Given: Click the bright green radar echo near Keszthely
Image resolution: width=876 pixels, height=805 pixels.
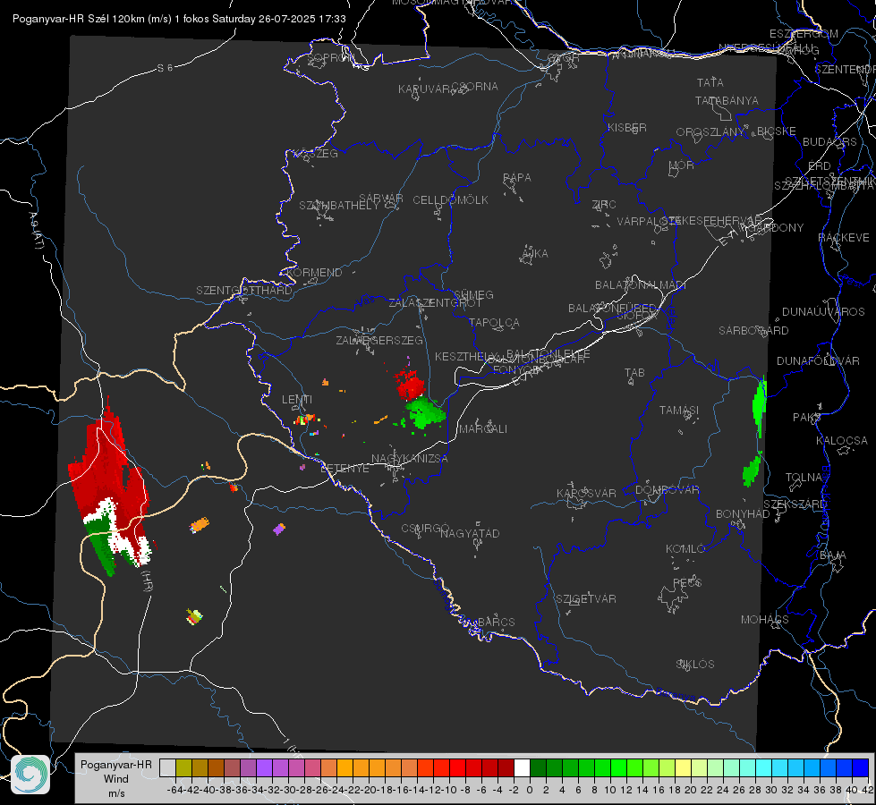Looking at the screenshot, I should coord(425,413).
